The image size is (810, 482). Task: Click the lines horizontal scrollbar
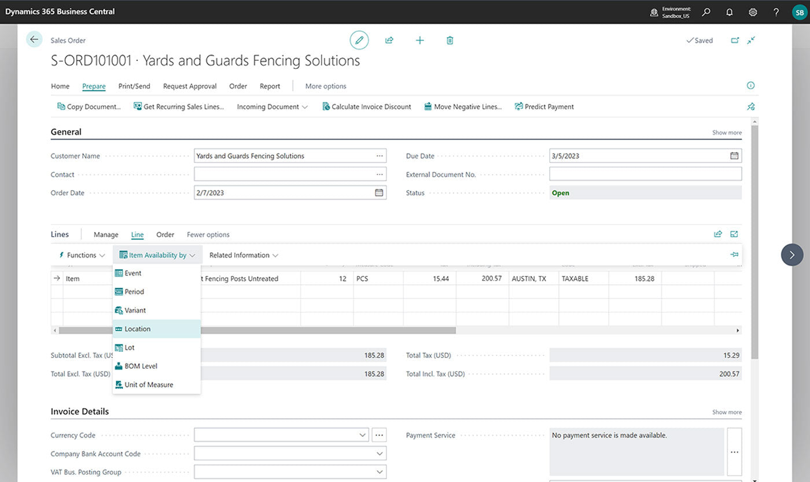click(257, 330)
